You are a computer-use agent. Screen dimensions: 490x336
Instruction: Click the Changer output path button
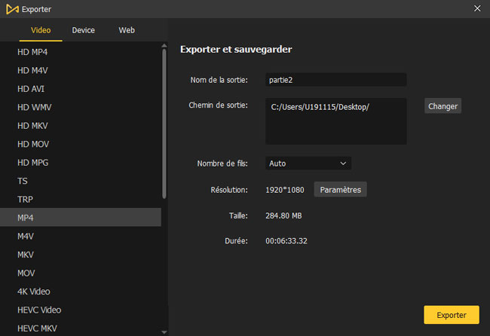(x=443, y=106)
